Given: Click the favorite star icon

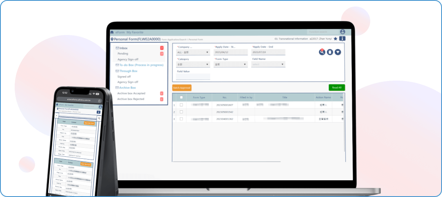Looking at the screenshot, I should click(x=335, y=39).
